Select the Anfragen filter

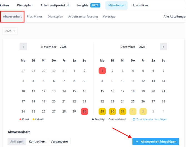17,141
